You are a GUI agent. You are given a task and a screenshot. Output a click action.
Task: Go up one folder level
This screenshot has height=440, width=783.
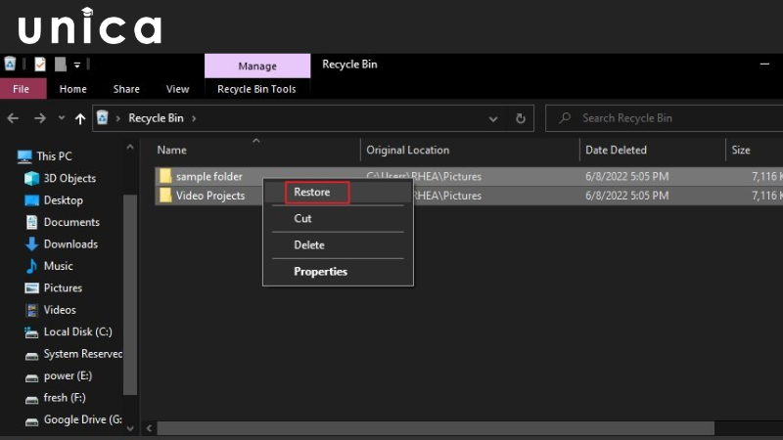point(80,118)
